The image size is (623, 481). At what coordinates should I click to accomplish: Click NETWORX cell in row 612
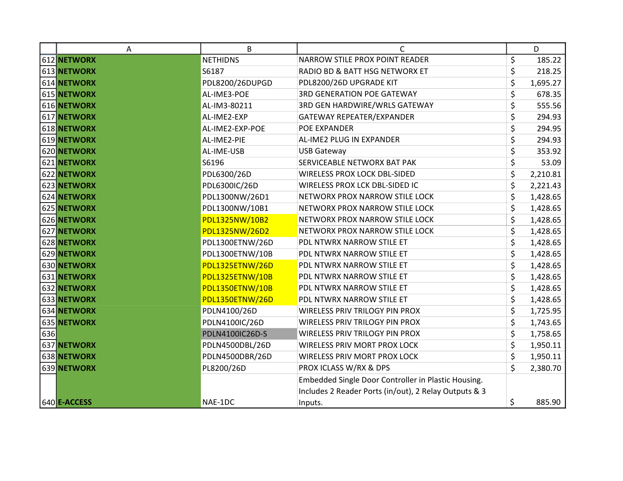[129, 60]
